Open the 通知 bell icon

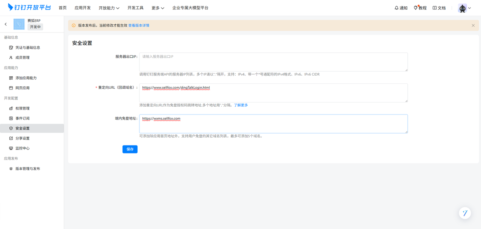(396, 8)
